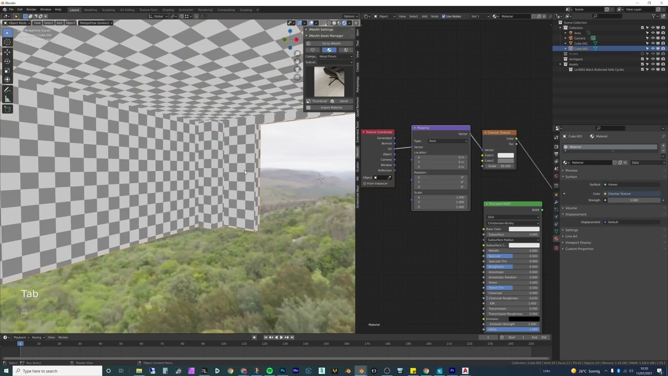Click the Principled BSDF Base Color swatch
668x376 pixels.
coord(524,229)
